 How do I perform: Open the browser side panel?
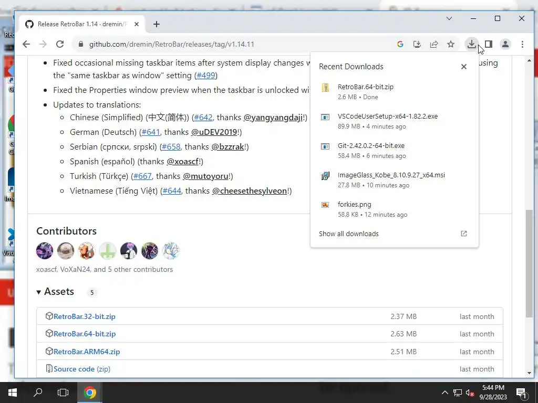point(489,44)
